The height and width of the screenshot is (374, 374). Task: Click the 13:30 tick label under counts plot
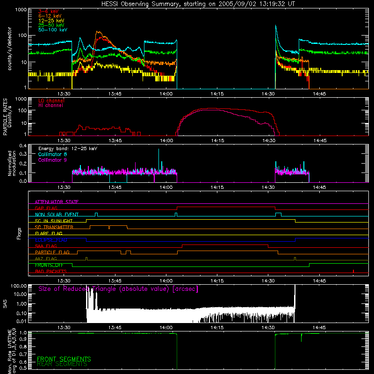tap(64, 94)
